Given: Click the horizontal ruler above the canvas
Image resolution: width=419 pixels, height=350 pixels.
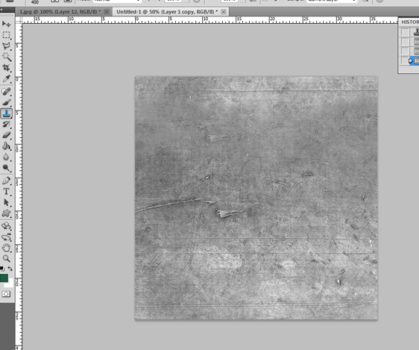Looking at the screenshot, I should point(209,20).
